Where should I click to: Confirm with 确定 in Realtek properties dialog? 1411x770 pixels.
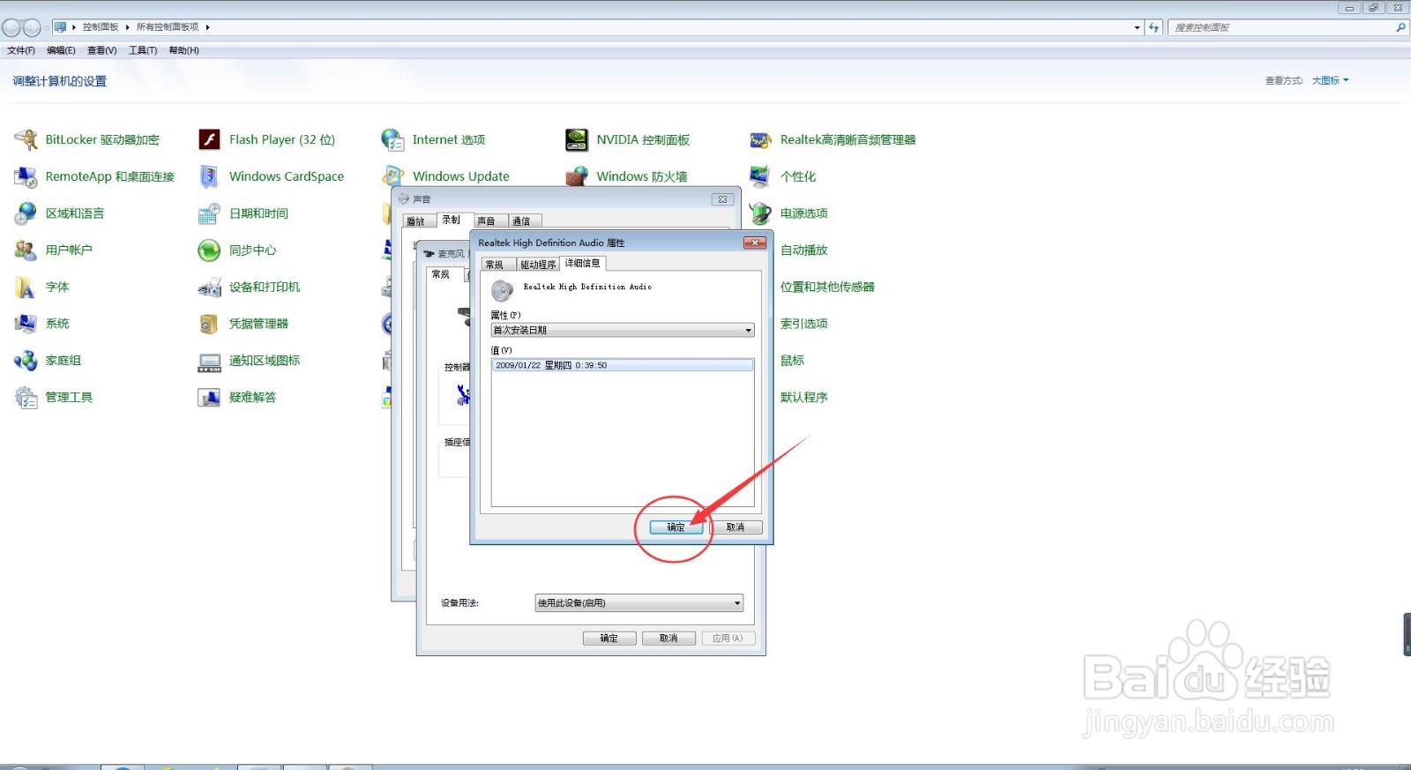point(676,527)
